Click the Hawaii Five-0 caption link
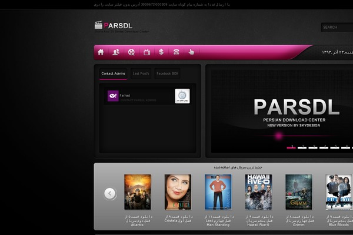 click(259, 221)
